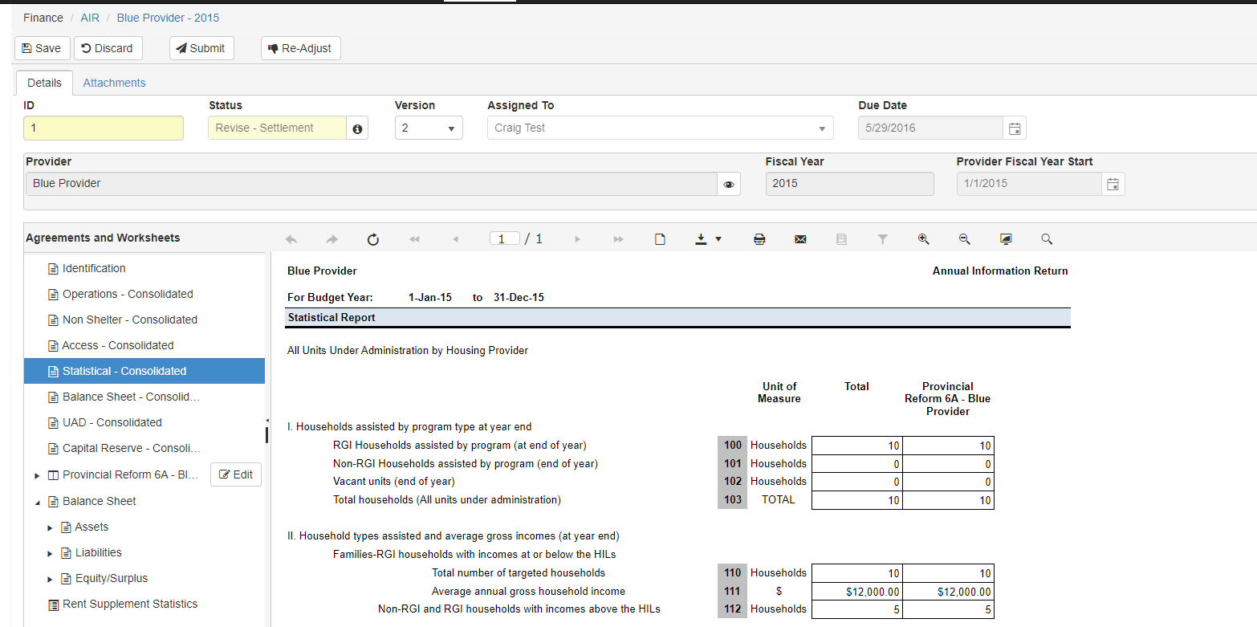Click the filter funnel icon in the report toolbar
This screenshot has height=627, width=1257.
pos(882,239)
